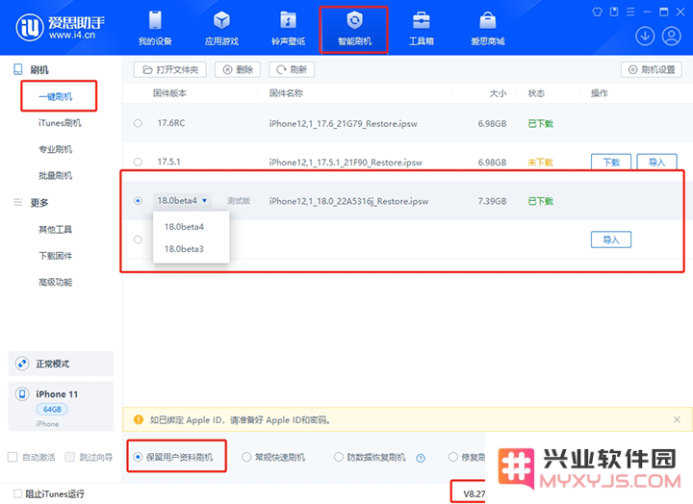Click the 固件名称 column header
693x504 pixels.
[286, 93]
